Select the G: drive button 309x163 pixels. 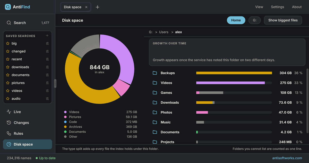[254, 20]
